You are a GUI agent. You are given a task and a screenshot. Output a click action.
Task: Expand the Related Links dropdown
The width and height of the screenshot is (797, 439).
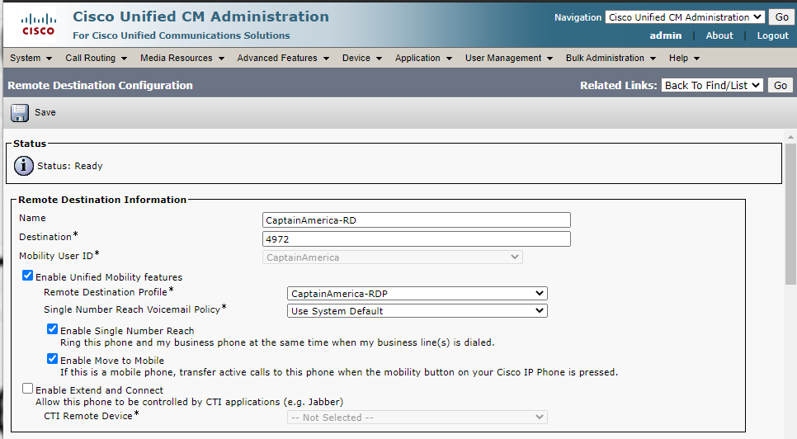click(712, 85)
